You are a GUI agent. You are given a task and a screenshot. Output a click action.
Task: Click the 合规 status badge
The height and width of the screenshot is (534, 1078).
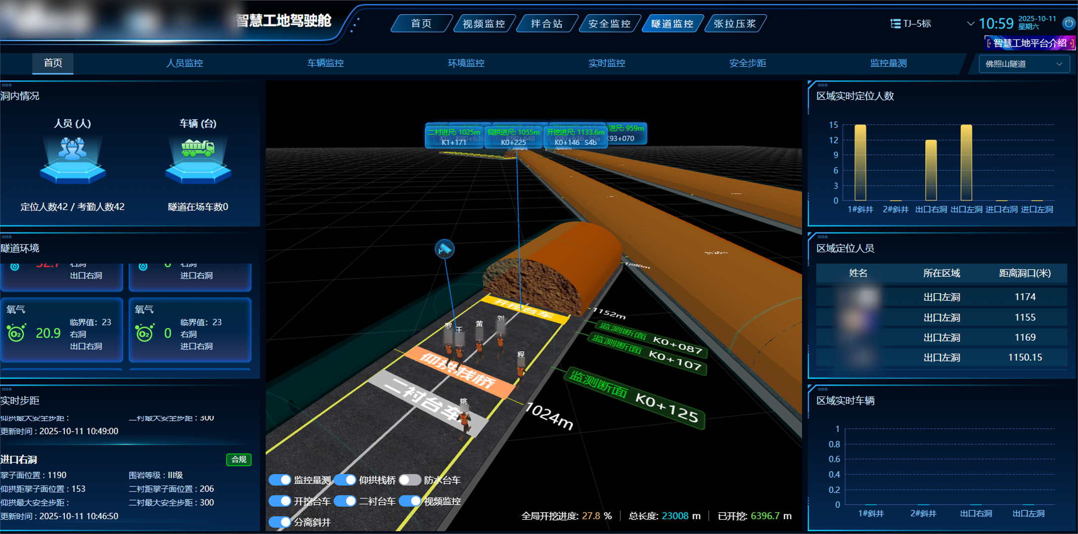[x=239, y=459]
